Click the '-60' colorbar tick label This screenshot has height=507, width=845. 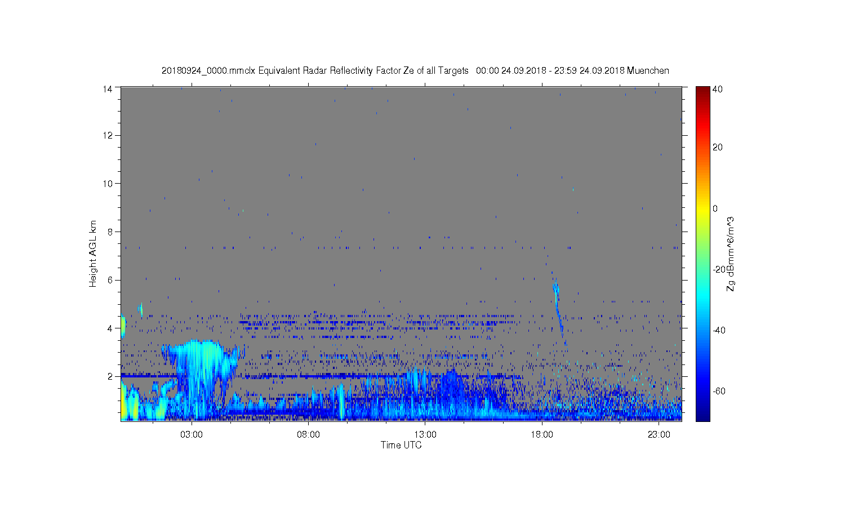pos(719,391)
